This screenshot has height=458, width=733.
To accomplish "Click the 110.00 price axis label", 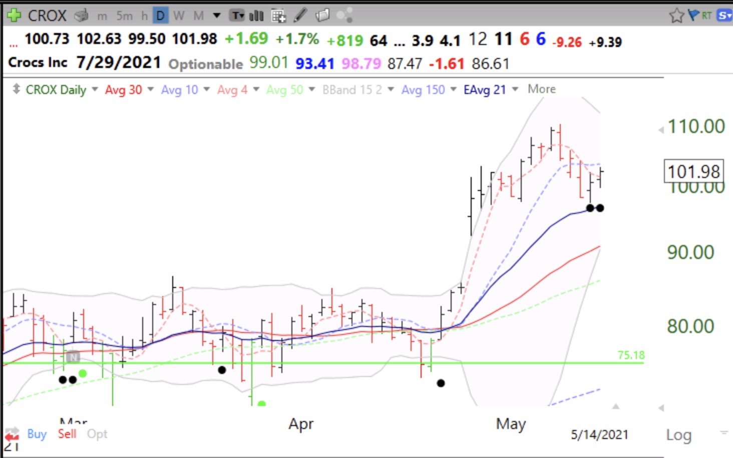I will pos(696,126).
